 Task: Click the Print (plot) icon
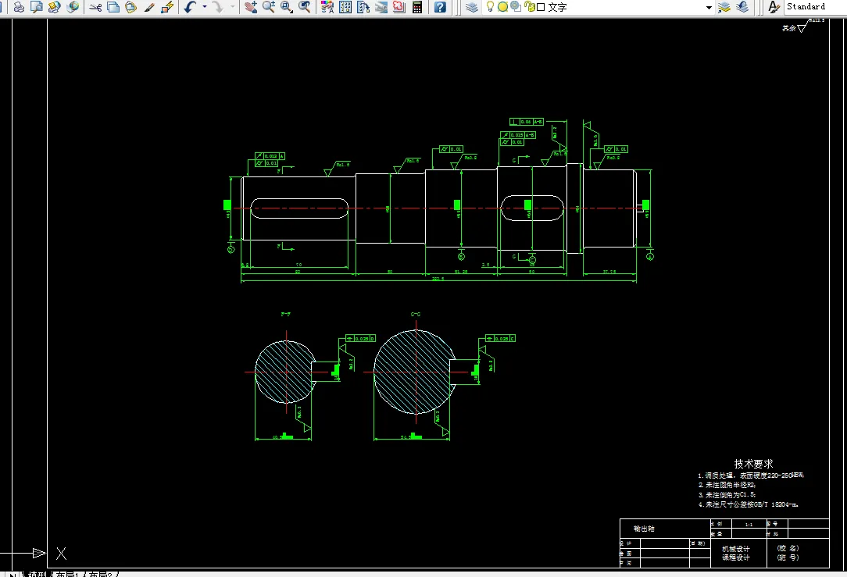19,7
